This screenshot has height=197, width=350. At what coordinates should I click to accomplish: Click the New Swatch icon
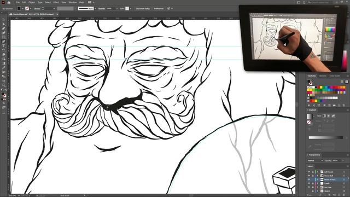(x=339, y=105)
